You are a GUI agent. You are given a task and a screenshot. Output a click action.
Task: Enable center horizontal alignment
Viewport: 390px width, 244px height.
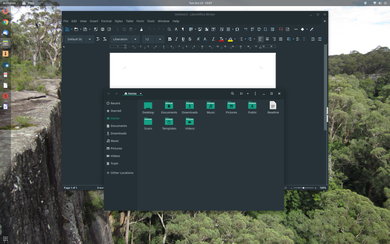point(267,39)
